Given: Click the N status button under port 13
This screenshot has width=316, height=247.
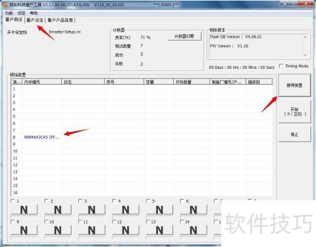Looking at the screenshot, I should (x=160, y=230).
